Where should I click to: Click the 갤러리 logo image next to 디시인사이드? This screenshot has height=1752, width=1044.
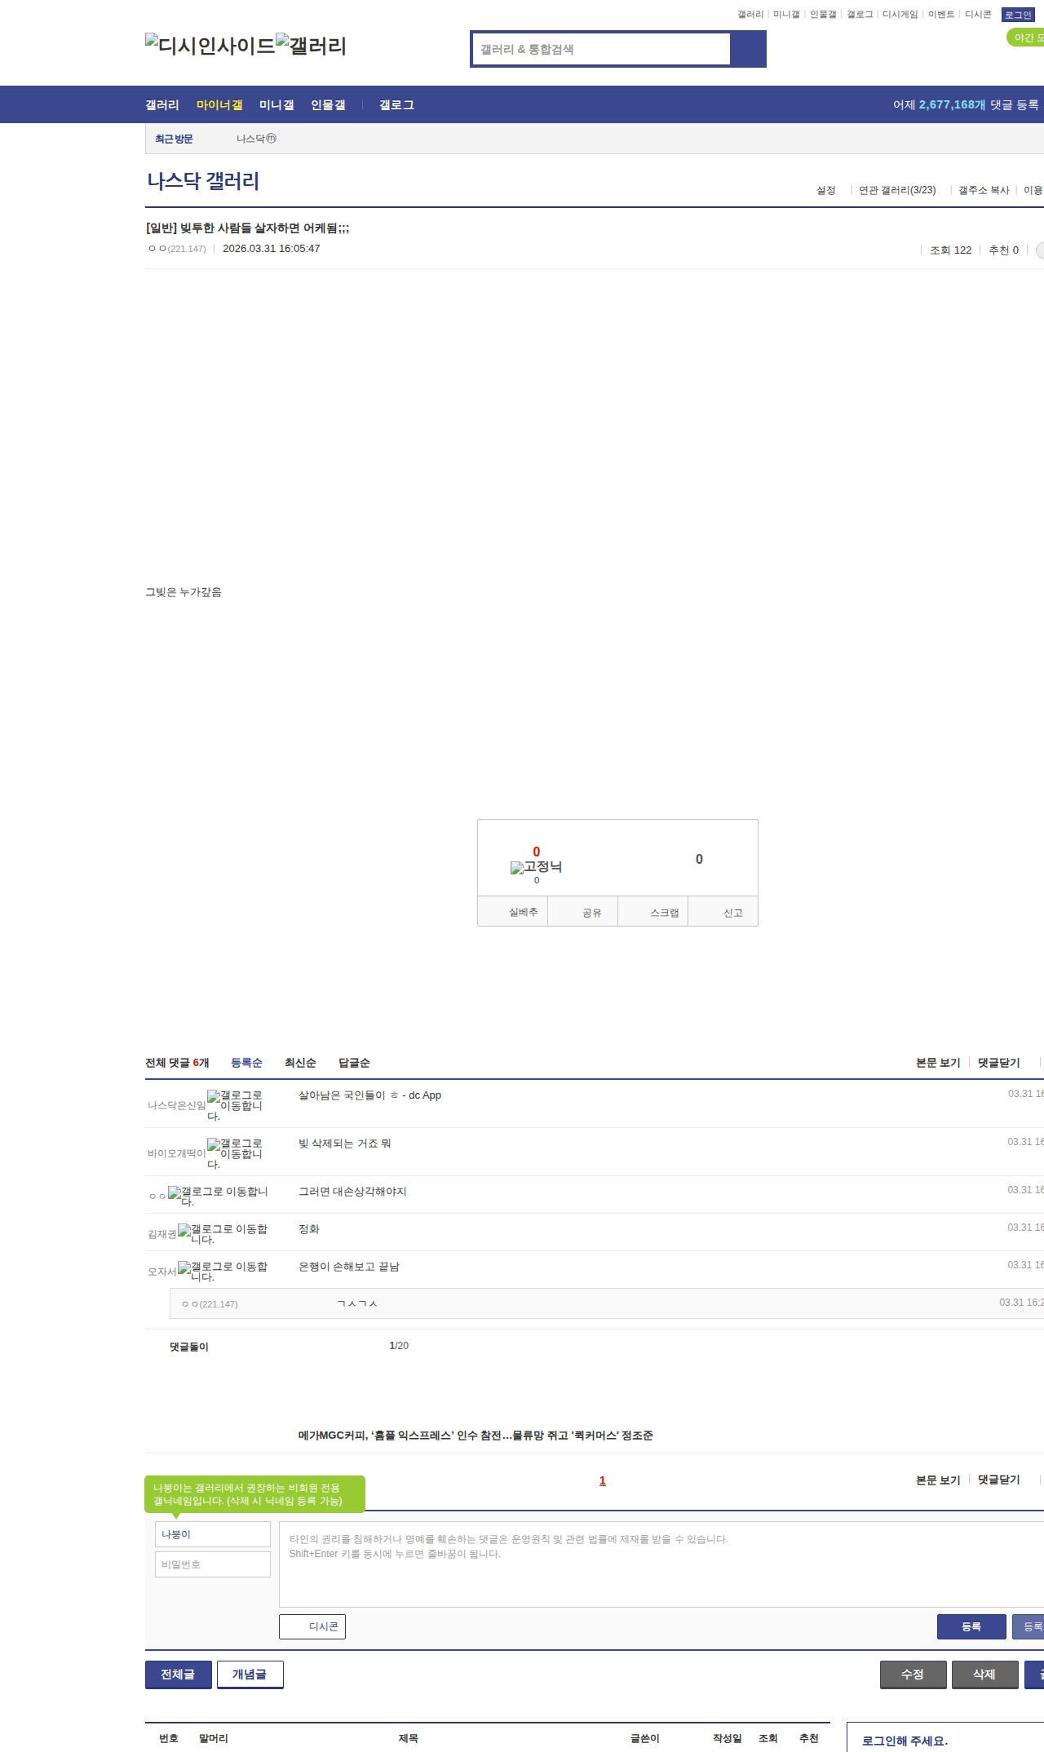(x=312, y=46)
